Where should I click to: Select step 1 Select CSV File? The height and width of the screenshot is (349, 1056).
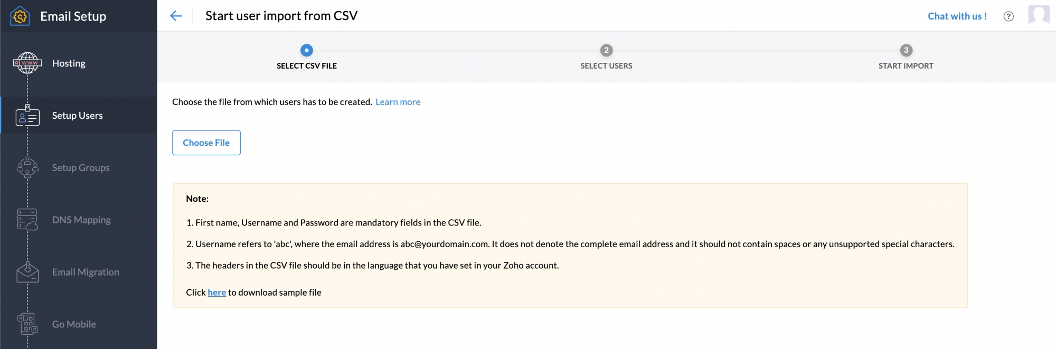click(x=307, y=51)
